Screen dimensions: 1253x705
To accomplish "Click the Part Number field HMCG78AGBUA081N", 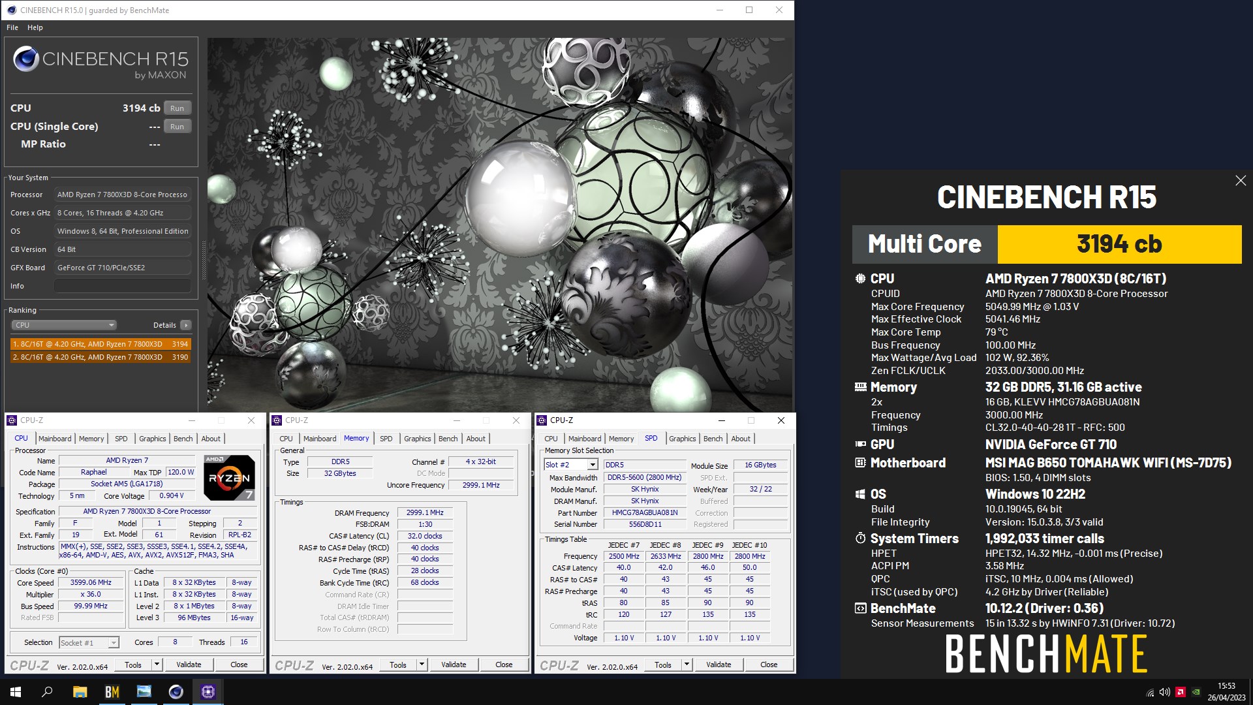I will coord(645,513).
